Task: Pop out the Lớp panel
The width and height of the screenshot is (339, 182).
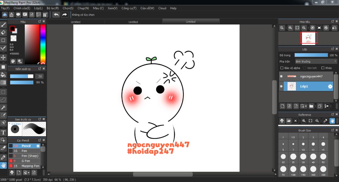Action: coord(332,49)
